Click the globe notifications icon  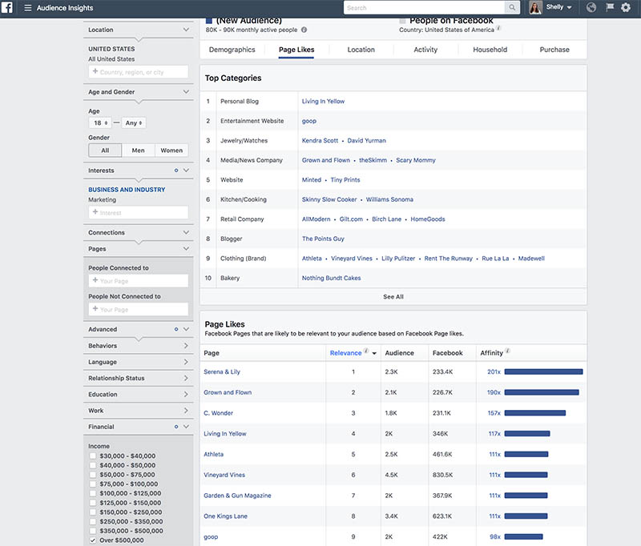pos(591,7)
